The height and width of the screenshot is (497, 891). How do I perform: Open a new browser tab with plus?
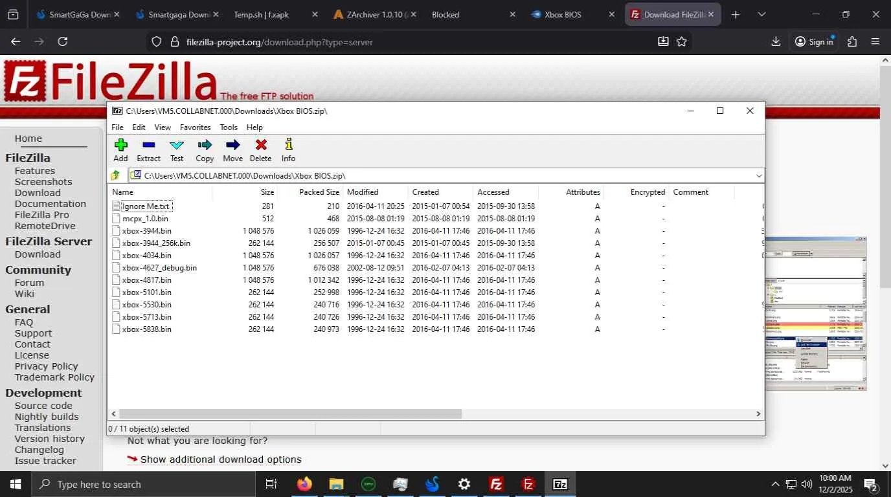tap(735, 14)
